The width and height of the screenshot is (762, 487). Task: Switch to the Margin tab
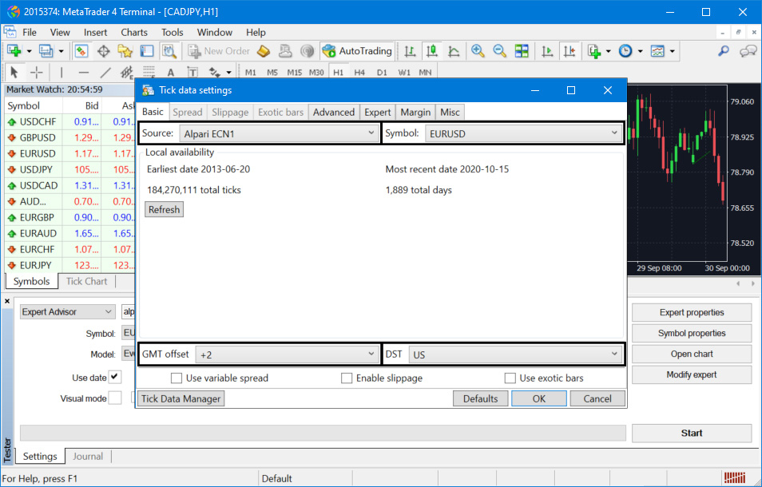click(x=415, y=112)
